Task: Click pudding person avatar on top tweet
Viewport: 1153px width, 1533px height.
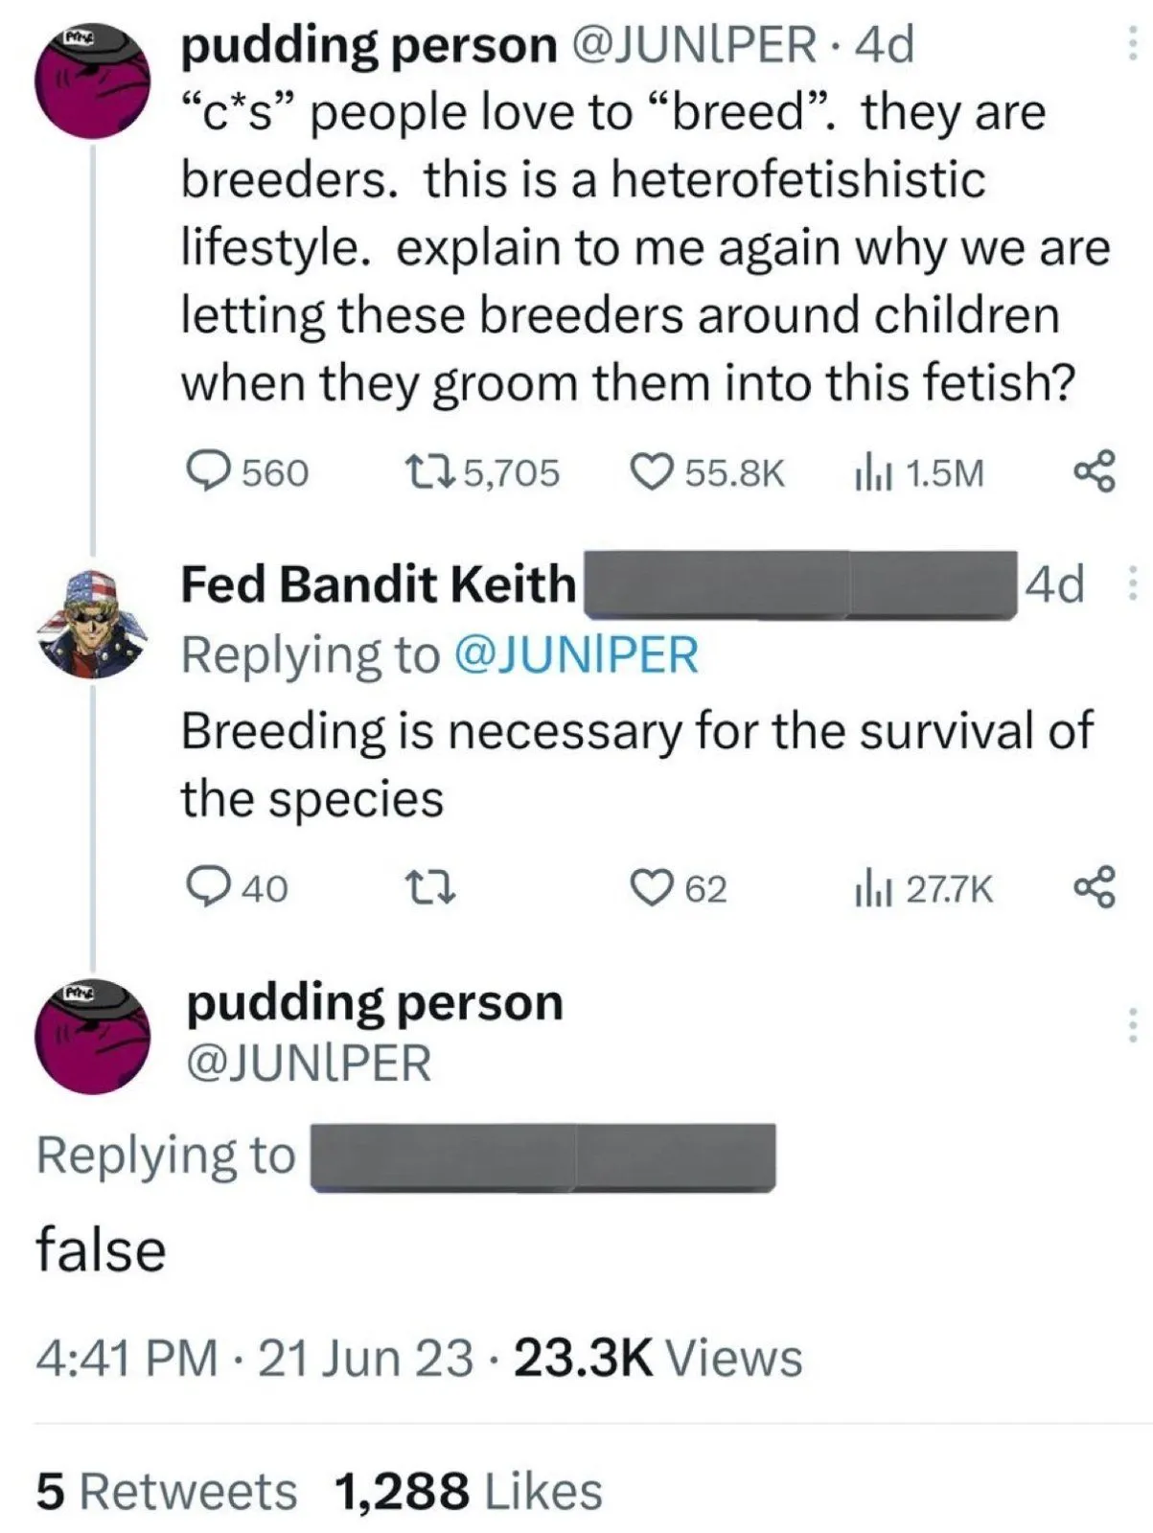Action: click(x=92, y=81)
